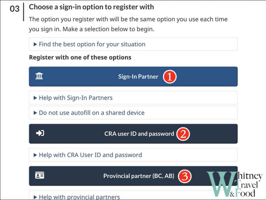The image size is (266, 200).
Task: Click the triangle next to "Help with Sign-In Partners"
Action: tap(35, 98)
